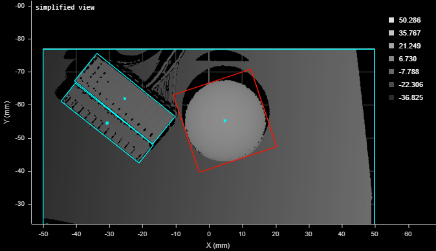Click the gray circular object in the view

coord(225,121)
